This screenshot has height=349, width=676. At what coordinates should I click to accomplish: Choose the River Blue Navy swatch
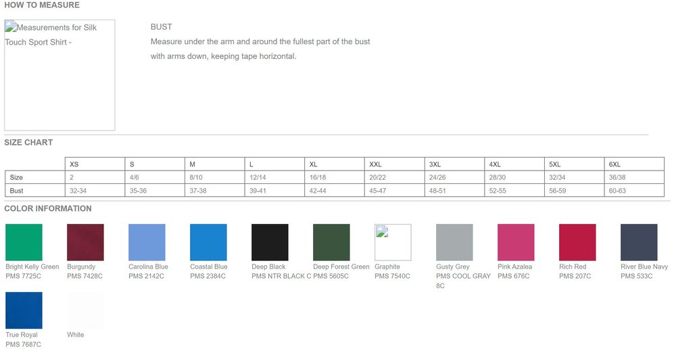coord(639,242)
